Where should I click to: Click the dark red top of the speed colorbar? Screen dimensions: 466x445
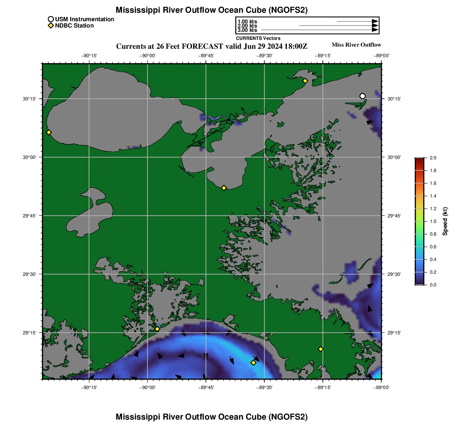click(x=419, y=159)
